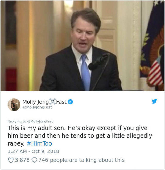
Task: Open "746 people are talking about this"
Action: coord(81,160)
